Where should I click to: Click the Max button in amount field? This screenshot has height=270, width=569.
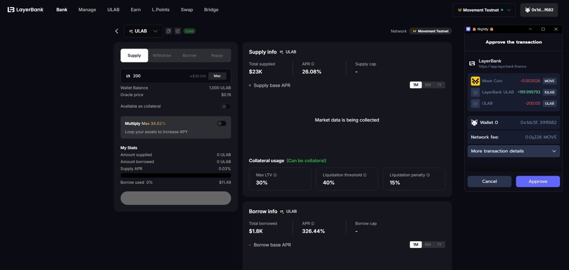pos(217,76)
